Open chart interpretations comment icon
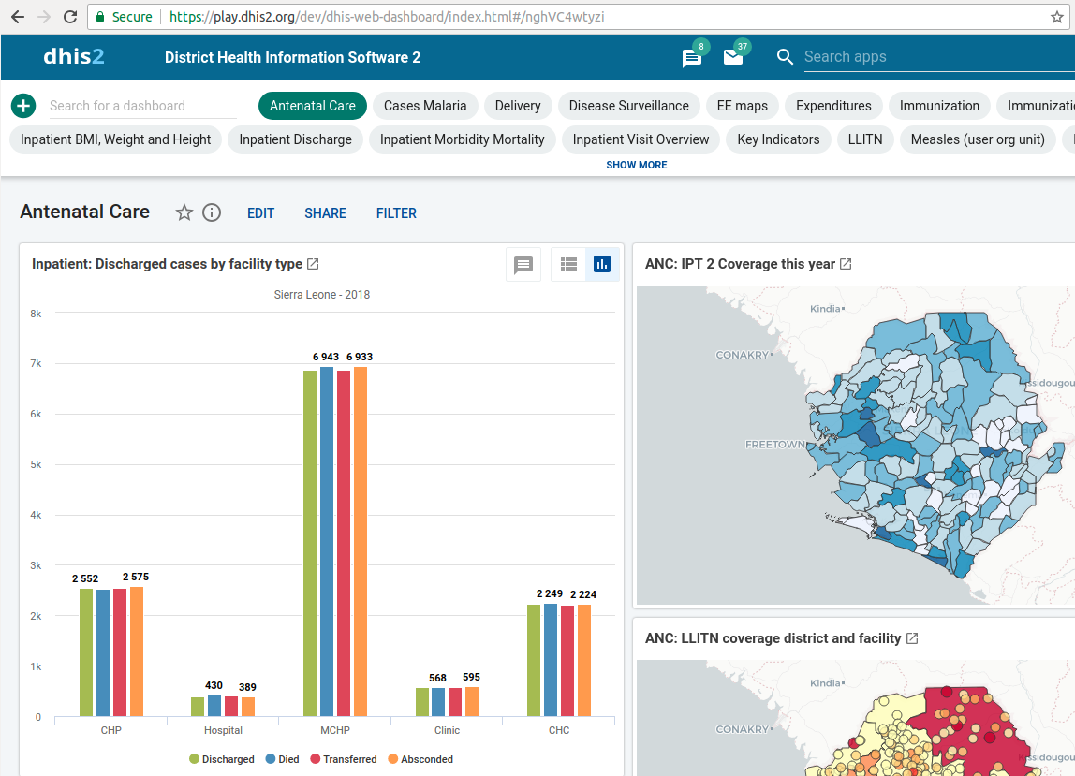The image size is (1075, 776). [x=523, y=265]
